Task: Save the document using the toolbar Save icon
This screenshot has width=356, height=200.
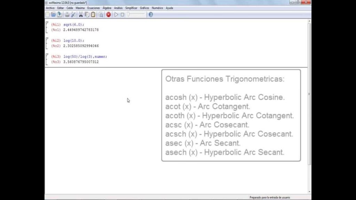Action: point(59,15)
